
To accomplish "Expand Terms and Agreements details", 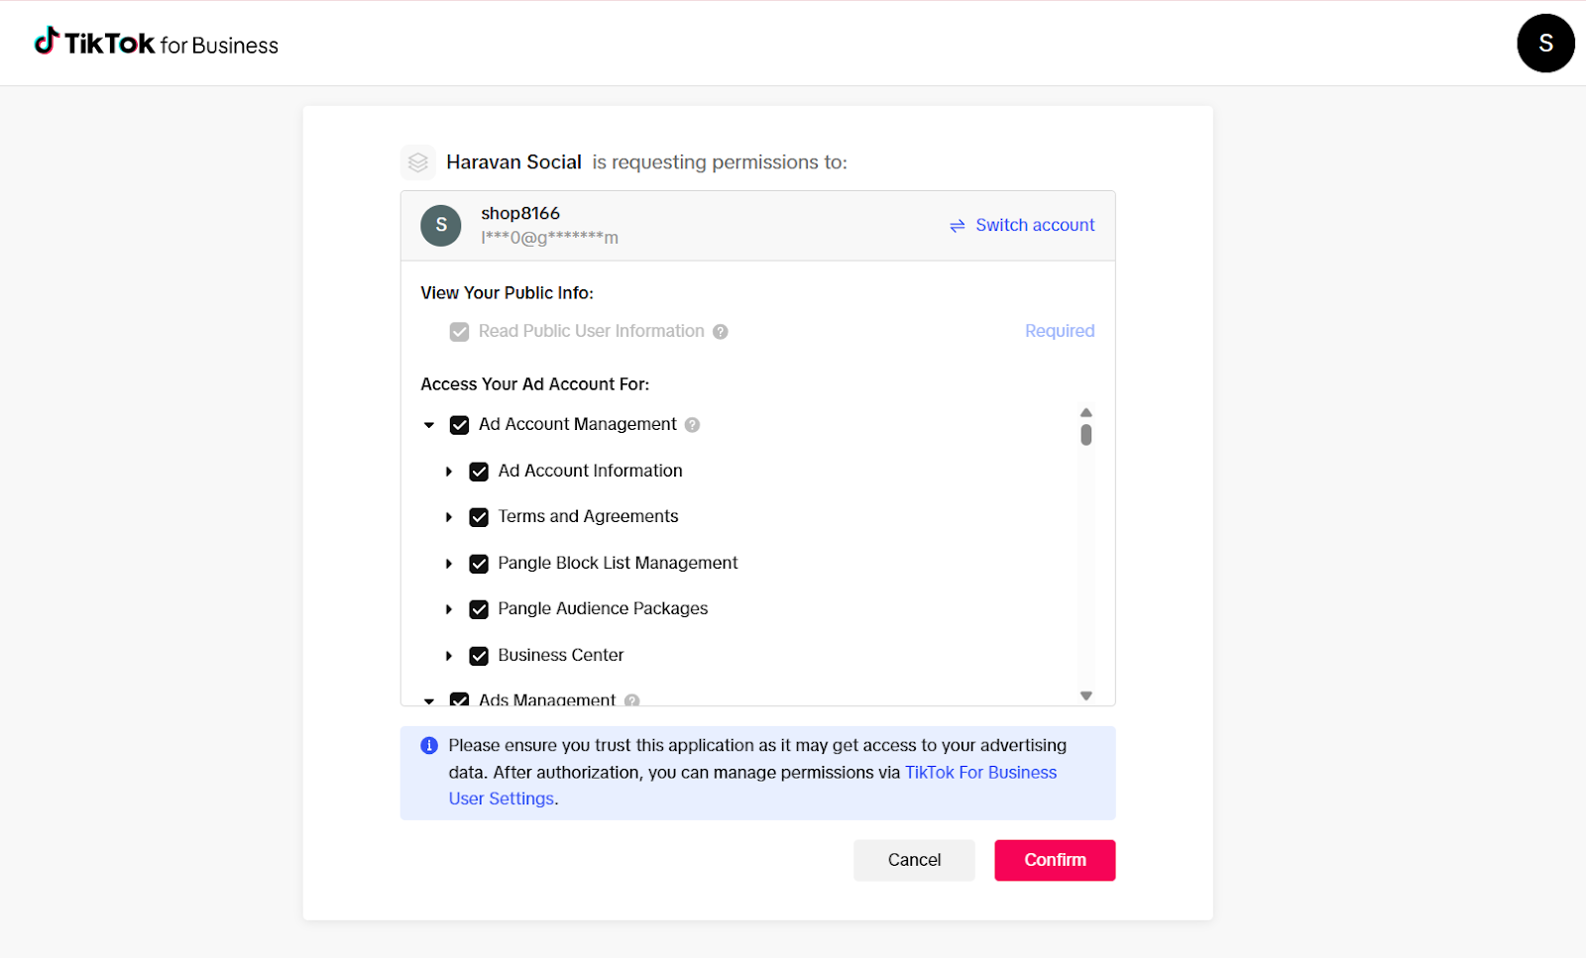I will 449,517.
